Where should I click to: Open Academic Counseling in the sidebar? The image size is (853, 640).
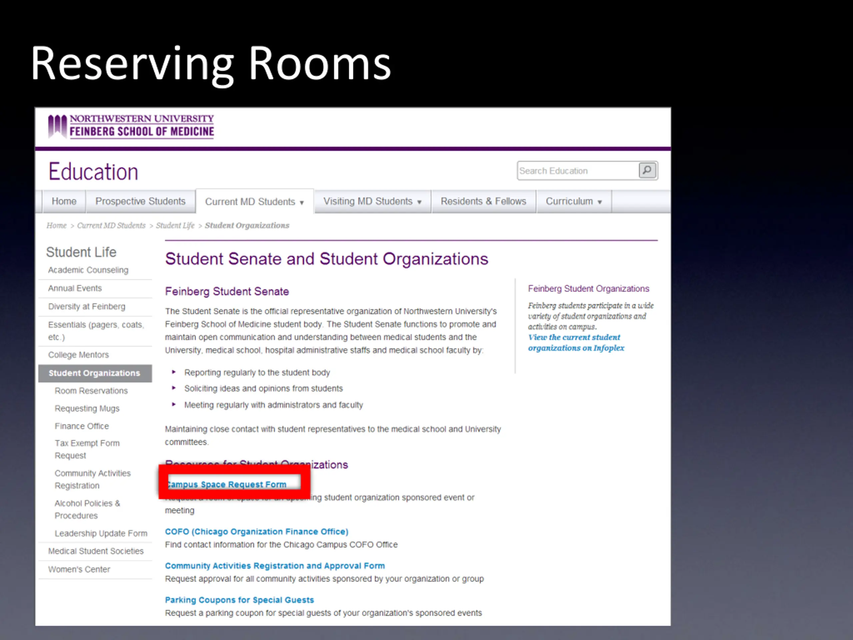tap(88, 270)
